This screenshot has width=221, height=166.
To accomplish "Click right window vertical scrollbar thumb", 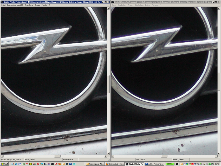I will coord(219,81).
